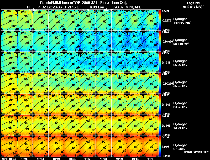Viewport: 210px width, 160px height.
Task: Click the 0.1846 scale midpoint value
Action: point(166,105)
